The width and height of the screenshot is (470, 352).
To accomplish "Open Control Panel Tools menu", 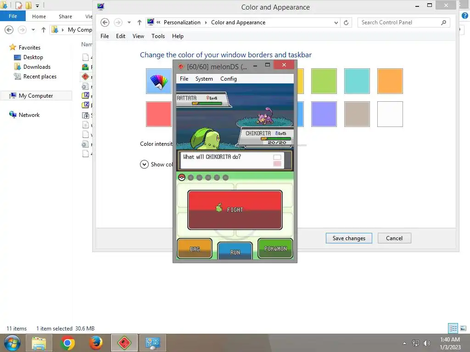I will [x=158, y=36].
